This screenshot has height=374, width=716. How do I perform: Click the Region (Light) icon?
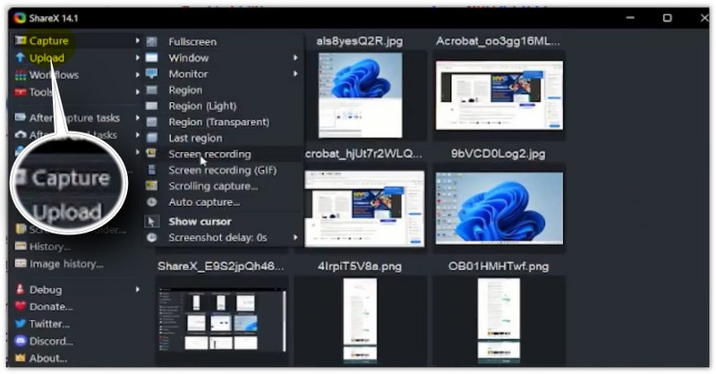click(151, 106)
